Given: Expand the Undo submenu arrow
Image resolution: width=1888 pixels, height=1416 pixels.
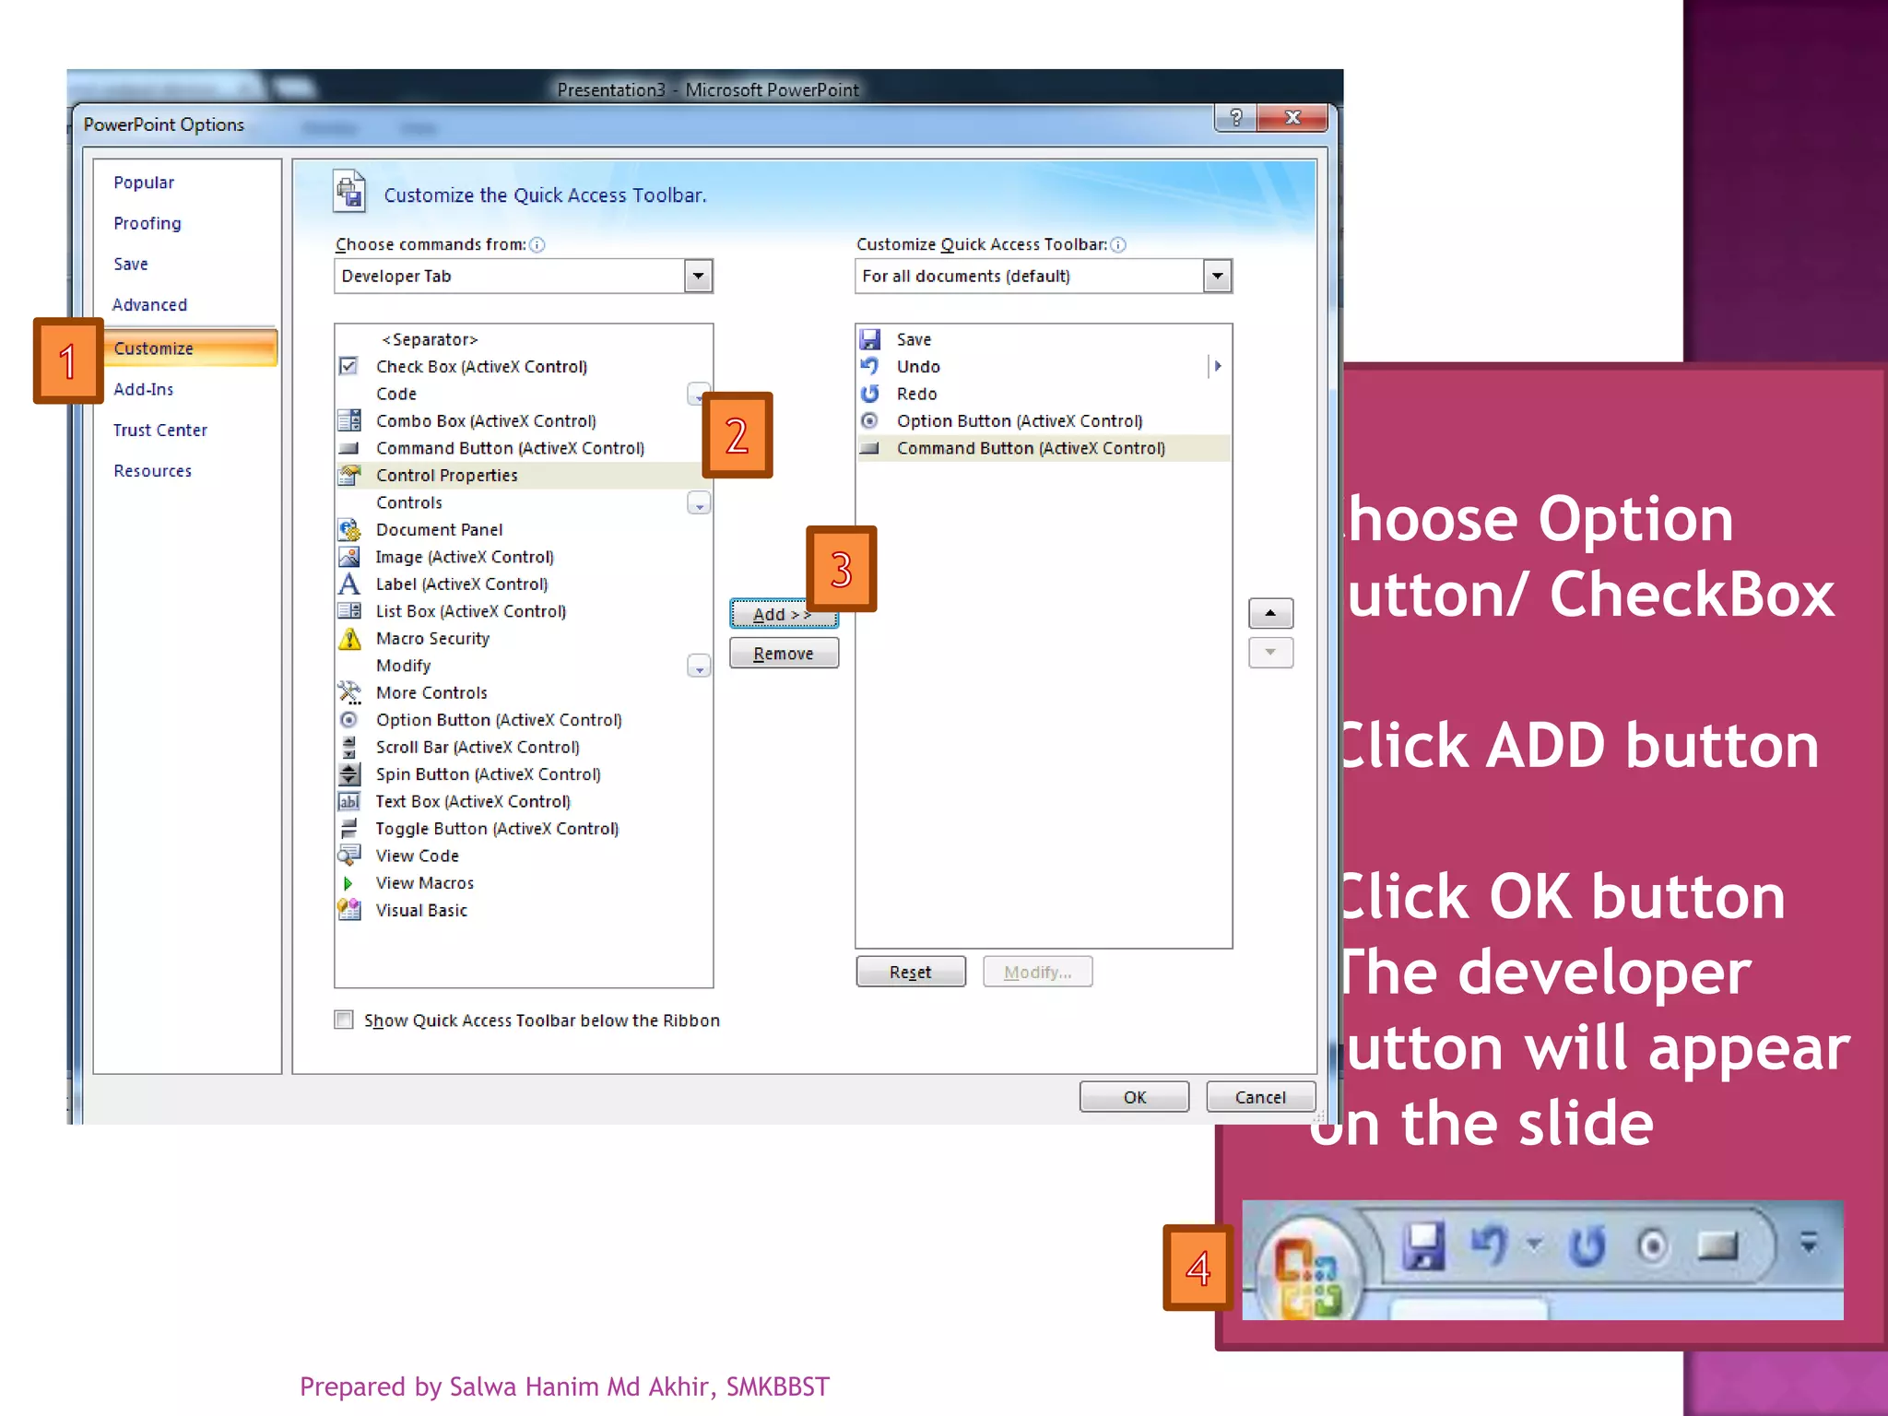Looking at the screenshot, I should coord(1217,366).
